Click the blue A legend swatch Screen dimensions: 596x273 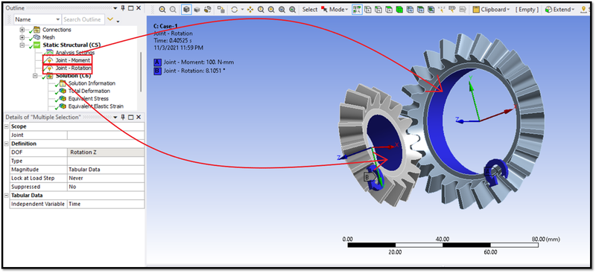(x=158, y=62)
